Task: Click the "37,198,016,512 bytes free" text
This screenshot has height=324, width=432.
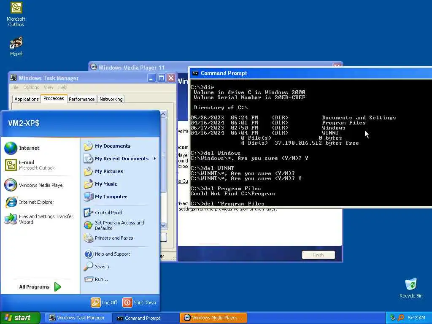Action: 316,143
